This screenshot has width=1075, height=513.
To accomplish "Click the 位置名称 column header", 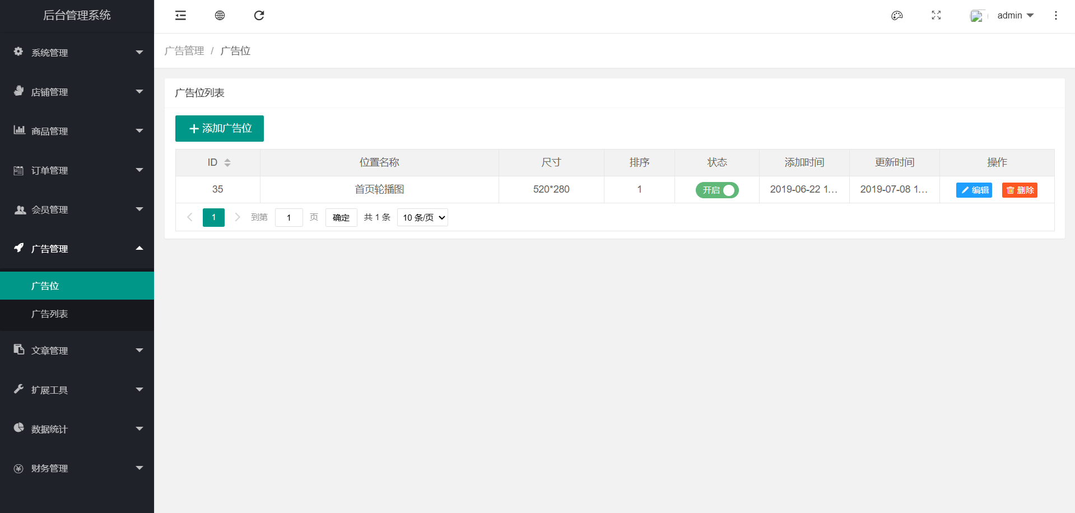I will tap(379, 162).
